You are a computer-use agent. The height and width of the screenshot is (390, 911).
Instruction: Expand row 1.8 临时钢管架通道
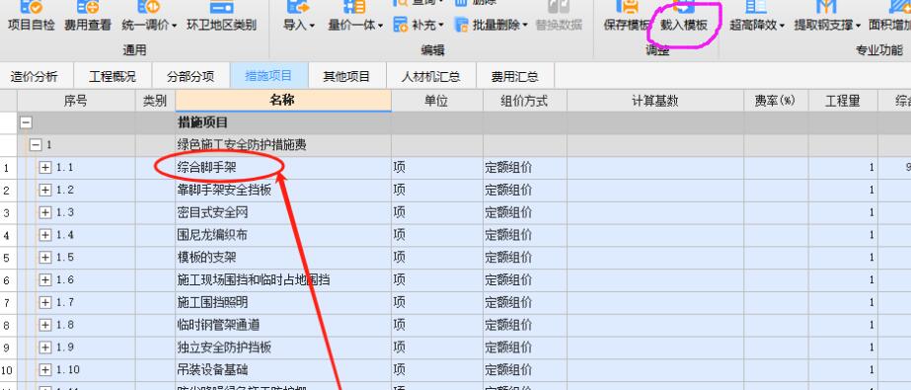click(45, 325)
